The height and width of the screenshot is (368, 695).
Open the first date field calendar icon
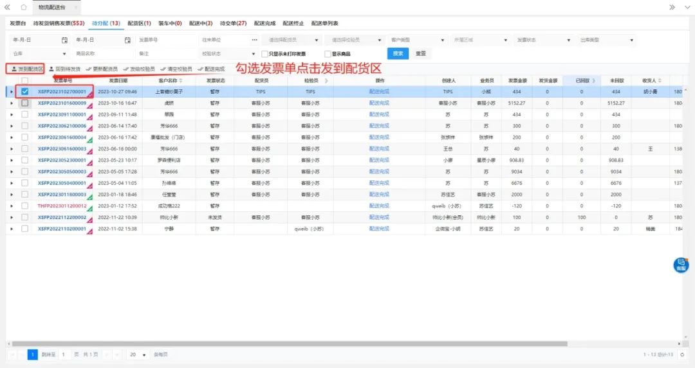pos(64,40)
